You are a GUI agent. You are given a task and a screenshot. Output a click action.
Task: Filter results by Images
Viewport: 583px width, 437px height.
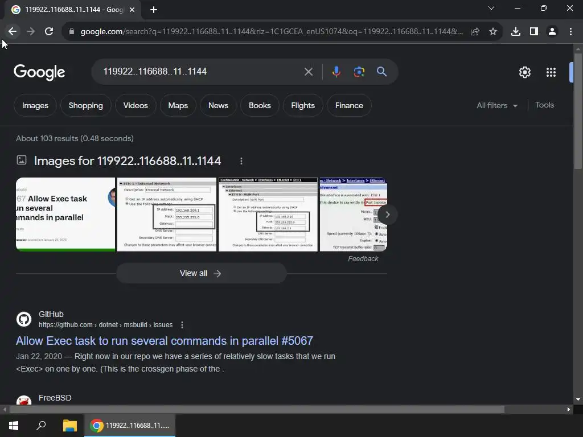point(35,105)
